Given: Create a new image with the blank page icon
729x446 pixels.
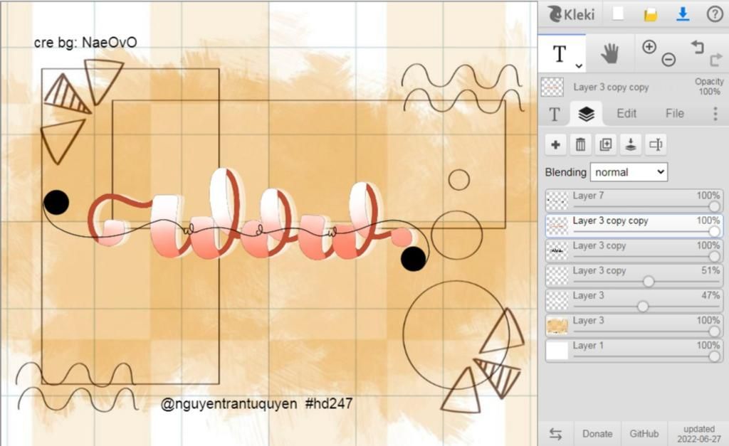Looking at the screenshot, I should point(618,14).
